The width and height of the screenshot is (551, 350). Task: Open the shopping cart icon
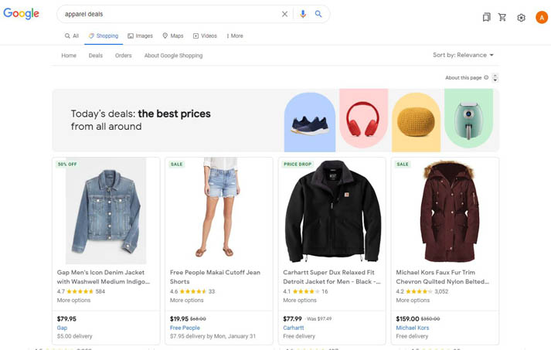click(x=502, y=17)
